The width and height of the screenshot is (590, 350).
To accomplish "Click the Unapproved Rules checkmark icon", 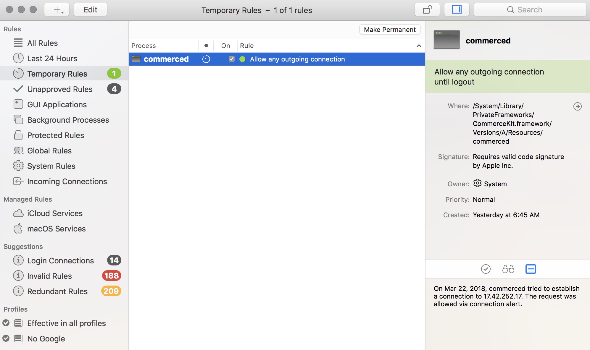I will point(18,89).
